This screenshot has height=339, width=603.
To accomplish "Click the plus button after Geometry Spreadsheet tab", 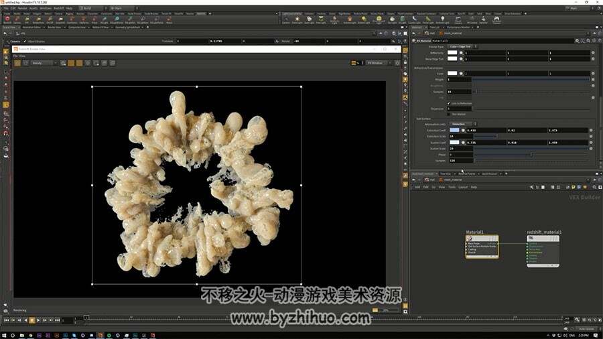I will 147,27.
